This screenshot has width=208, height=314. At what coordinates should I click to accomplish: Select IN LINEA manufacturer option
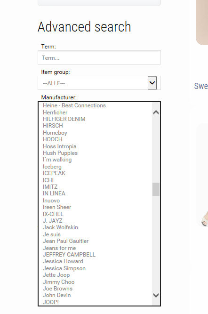tap(54, 193)
